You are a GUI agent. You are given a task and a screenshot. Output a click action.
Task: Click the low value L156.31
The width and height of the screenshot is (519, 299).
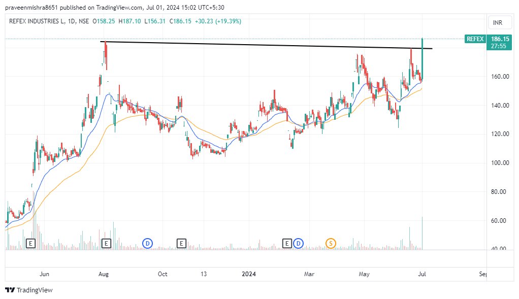pyautogui.click(x=155, y=21)
